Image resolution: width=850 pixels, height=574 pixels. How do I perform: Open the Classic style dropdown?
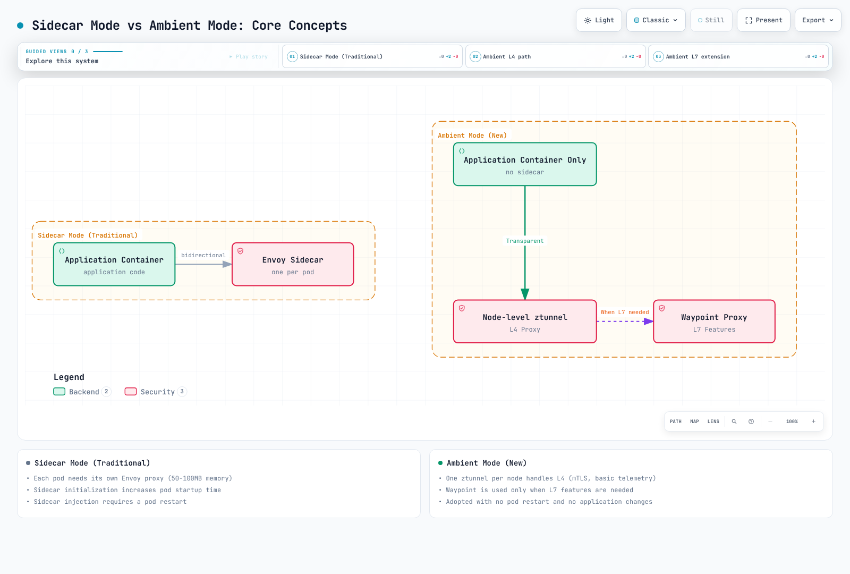coord(656,20)
